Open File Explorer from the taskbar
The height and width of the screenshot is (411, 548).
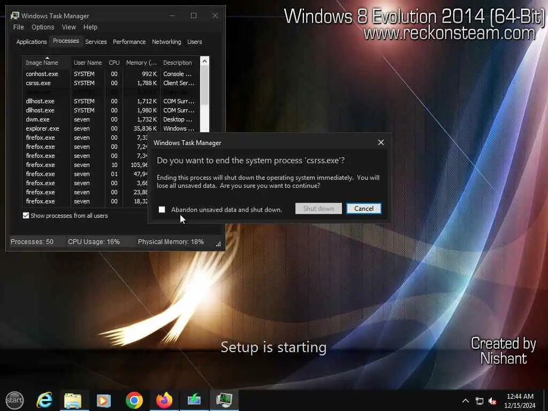73,400
